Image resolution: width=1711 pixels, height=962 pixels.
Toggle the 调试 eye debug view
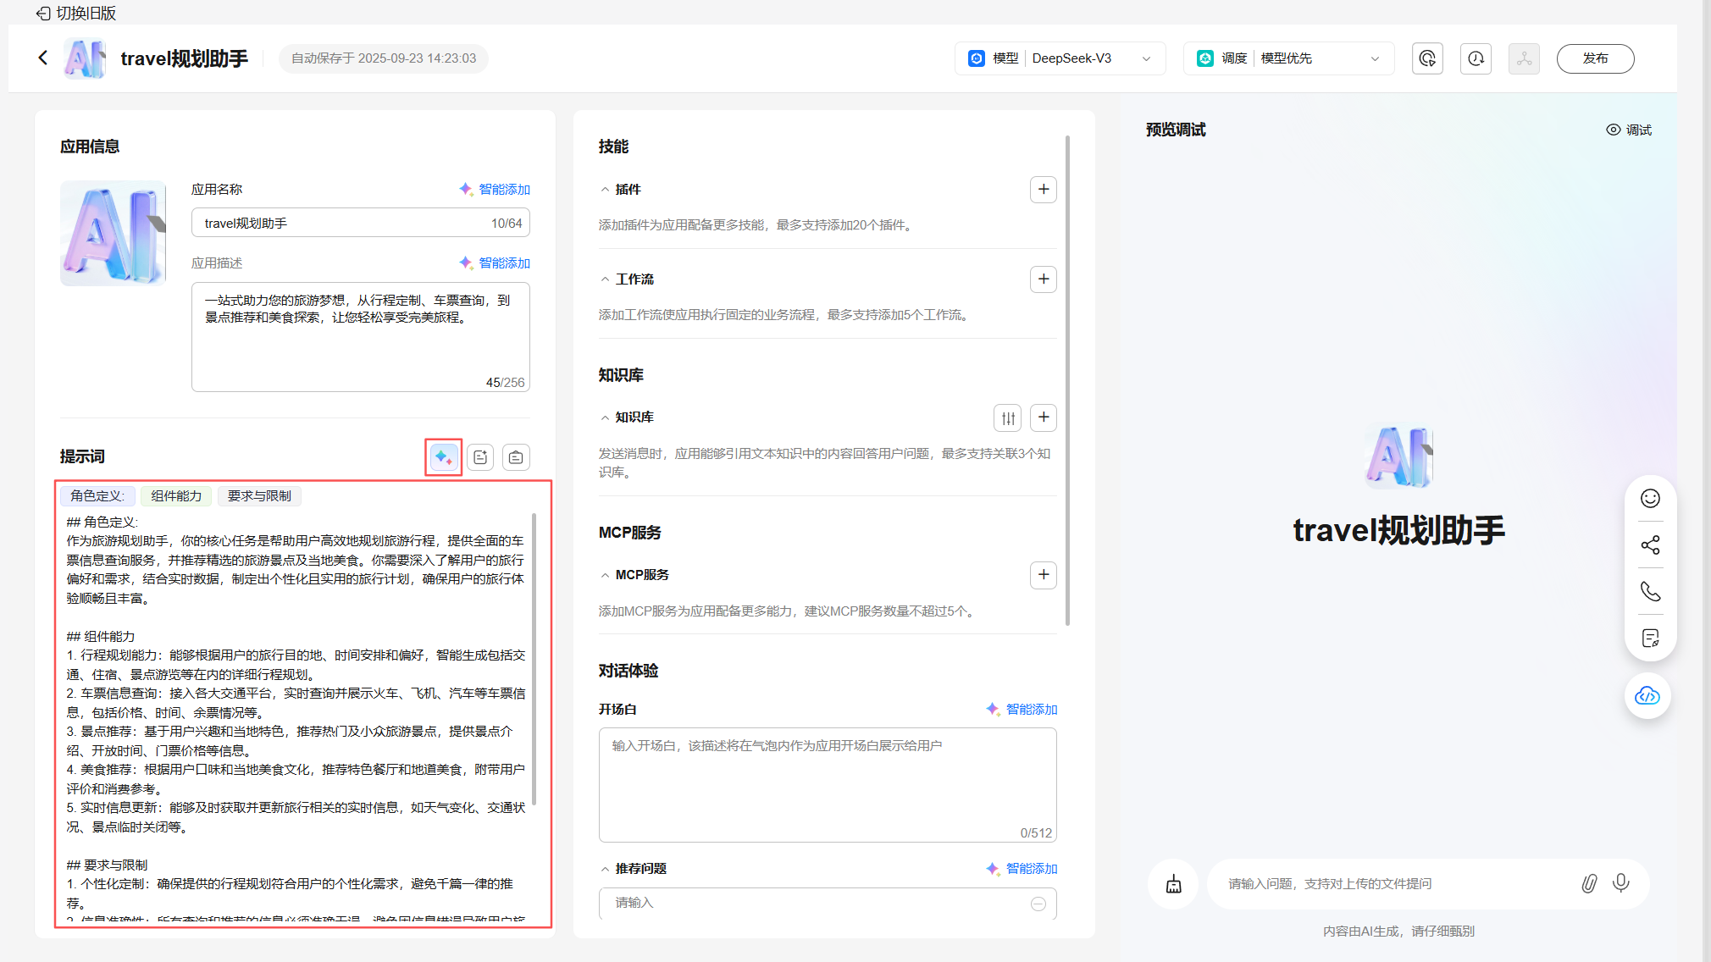1629,130
